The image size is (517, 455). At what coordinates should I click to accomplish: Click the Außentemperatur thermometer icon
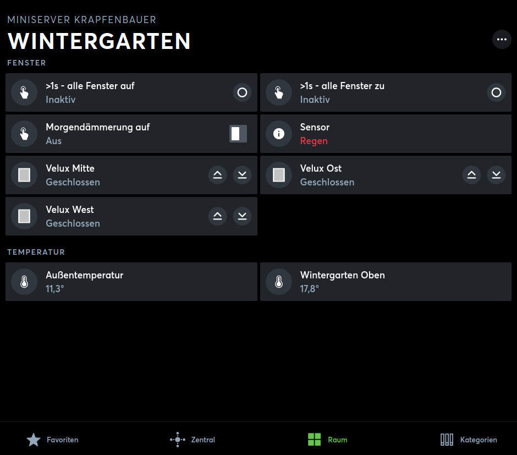(x=24, y=282)
